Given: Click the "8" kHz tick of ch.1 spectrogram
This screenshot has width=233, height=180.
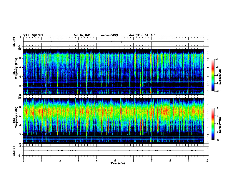Looking at the screenshot, I should point(21,58).
